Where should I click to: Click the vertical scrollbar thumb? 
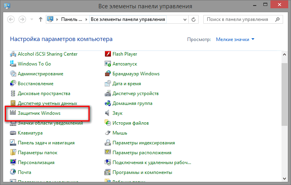[x=284, y=95]
